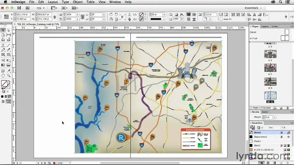Viewport: 294px width, 165px height.
Task: Select the Hand tool
Action: (x=3, y=75)
